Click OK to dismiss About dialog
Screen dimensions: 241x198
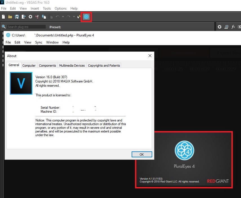tap(142, 155)
